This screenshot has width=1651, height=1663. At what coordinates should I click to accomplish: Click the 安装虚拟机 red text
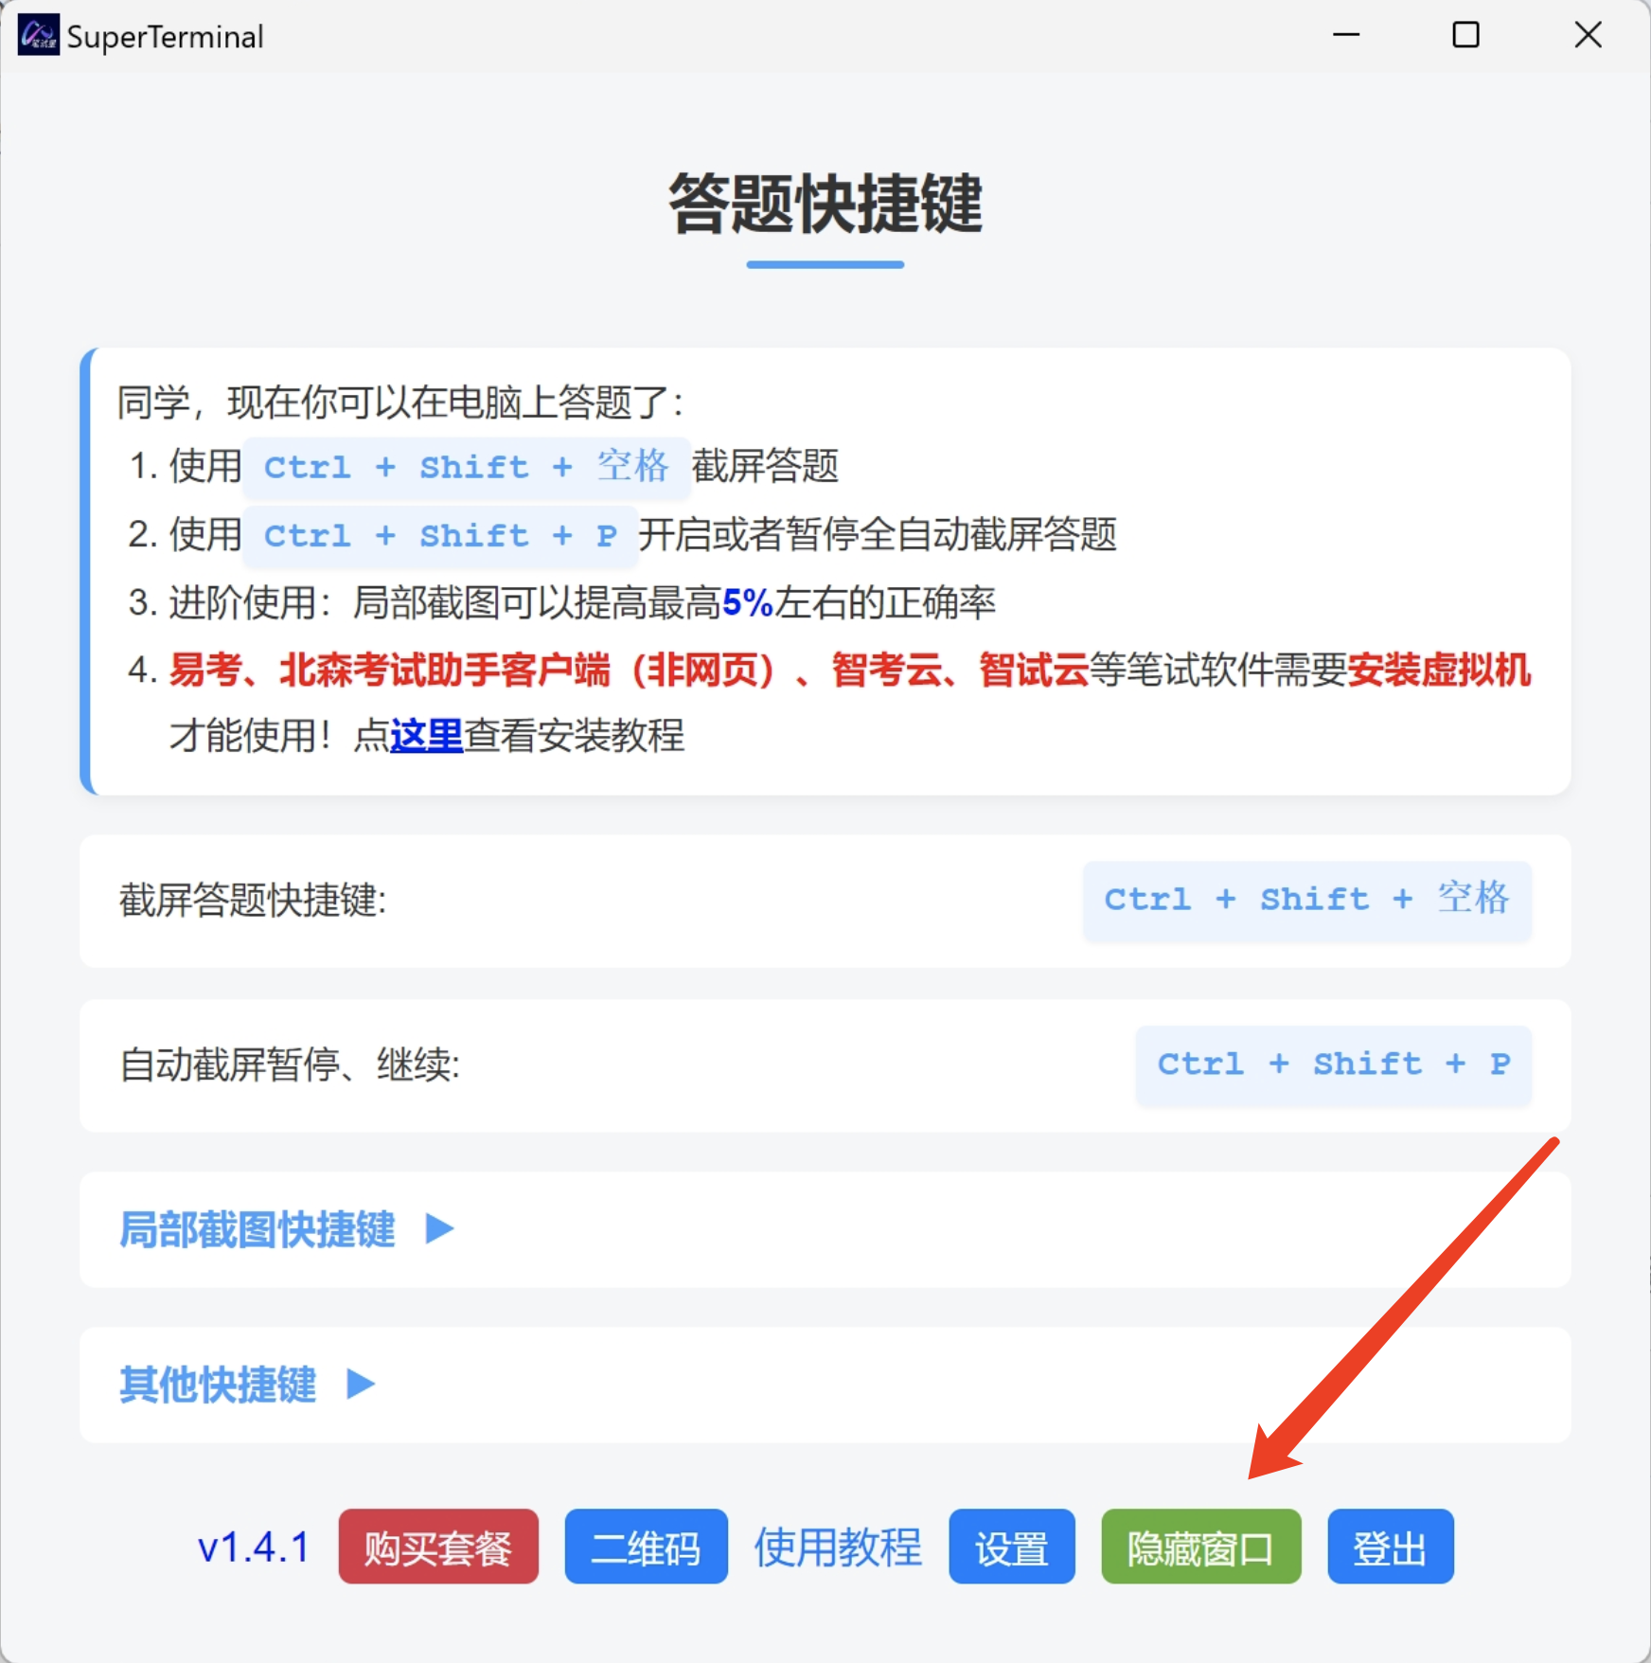point(1439,670)
